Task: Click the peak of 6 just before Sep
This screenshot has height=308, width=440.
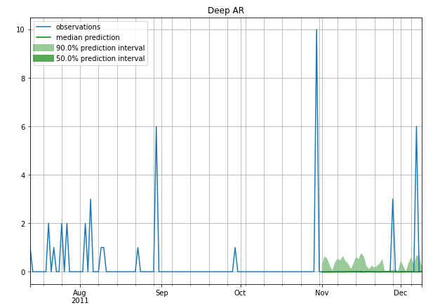Action: [156, 128]
